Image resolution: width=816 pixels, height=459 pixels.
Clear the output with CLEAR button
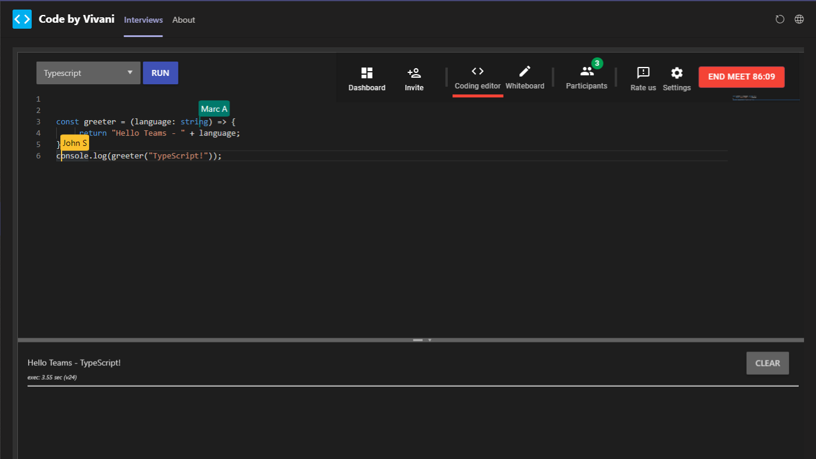click(768, 363)
